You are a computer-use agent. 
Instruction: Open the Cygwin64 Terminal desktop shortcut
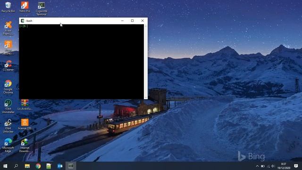pos(42,8)
